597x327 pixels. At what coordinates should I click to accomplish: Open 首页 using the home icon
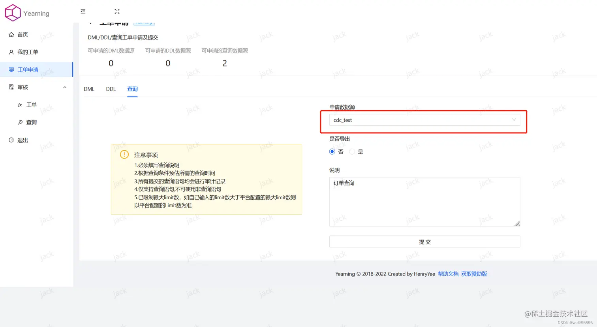pyautogui.click(x=12, y=34)
